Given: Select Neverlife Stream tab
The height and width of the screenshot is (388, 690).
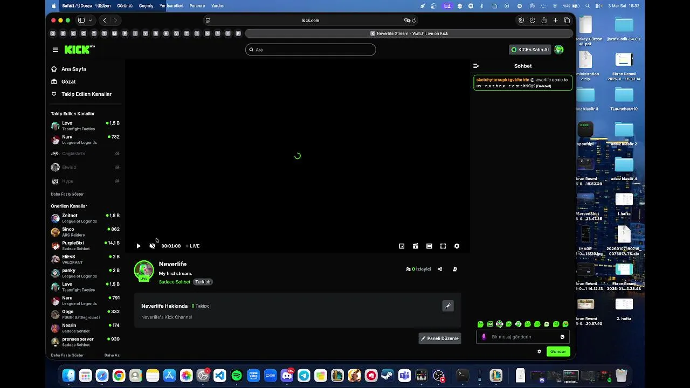Looking at the screenshot, I should pyautogui.click(x=409, y=33).
